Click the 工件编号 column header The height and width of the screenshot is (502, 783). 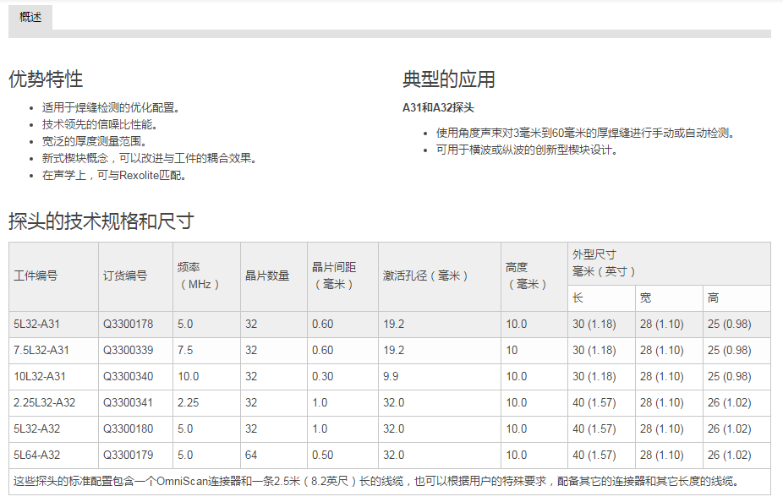[x=36, y=276]
